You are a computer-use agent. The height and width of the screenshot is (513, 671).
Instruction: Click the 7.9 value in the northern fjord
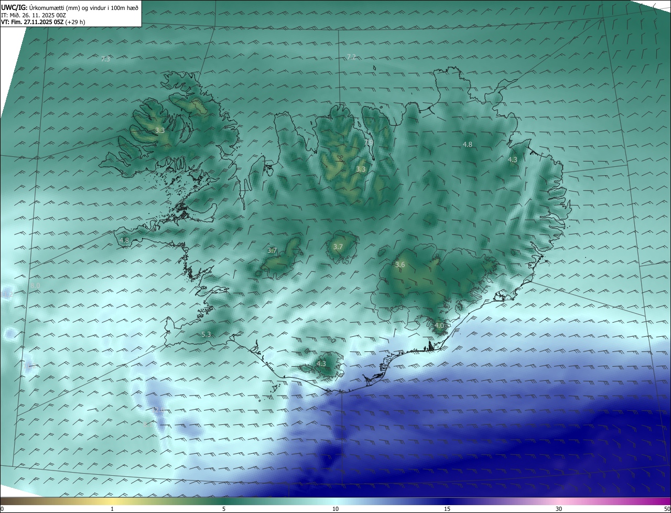click(x=369, y=142)
